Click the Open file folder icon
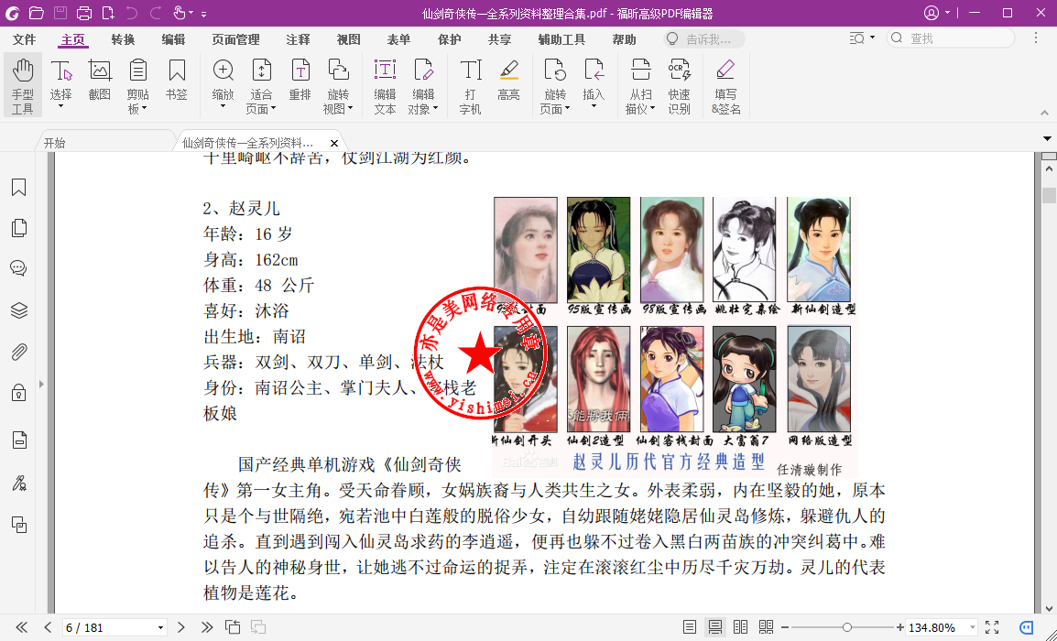Screen dimensions: 1057x641 tap(37, 13)
